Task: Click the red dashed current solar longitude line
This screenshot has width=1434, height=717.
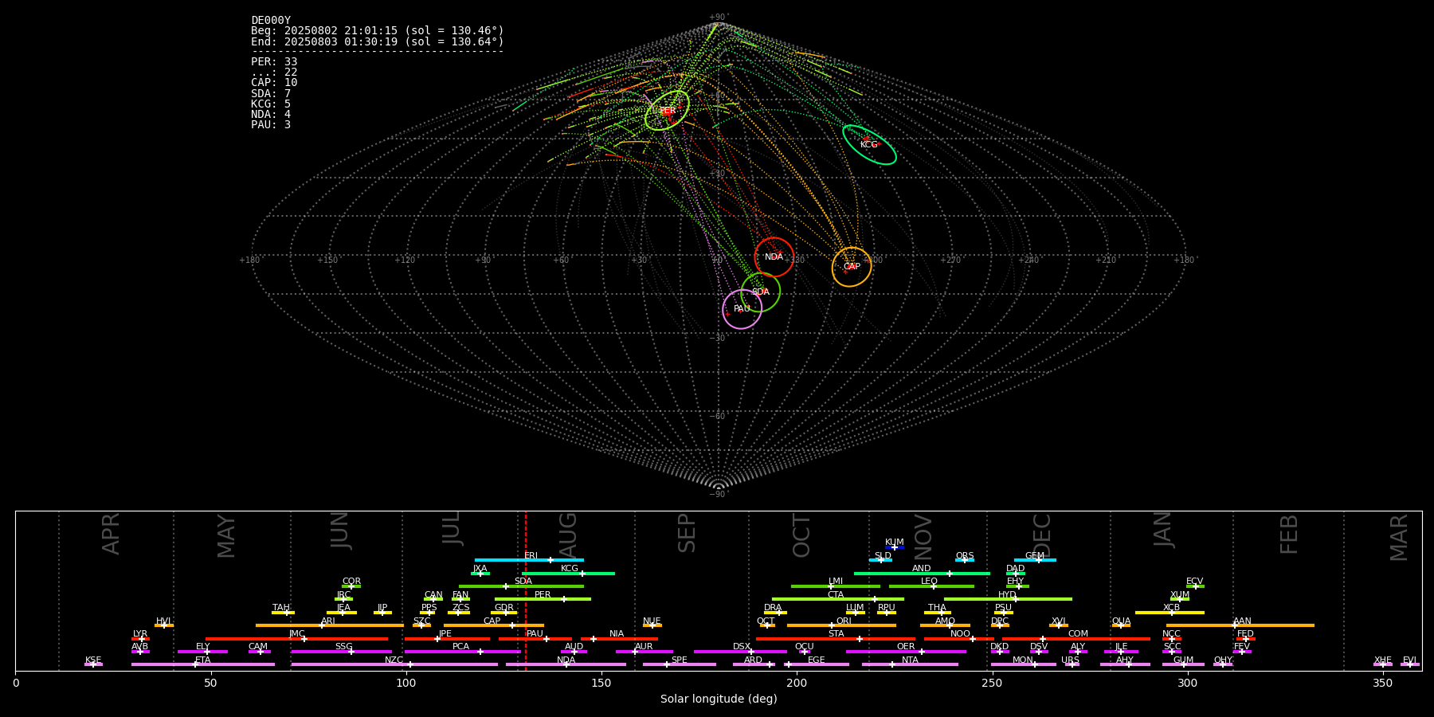Action: [526, 590]
